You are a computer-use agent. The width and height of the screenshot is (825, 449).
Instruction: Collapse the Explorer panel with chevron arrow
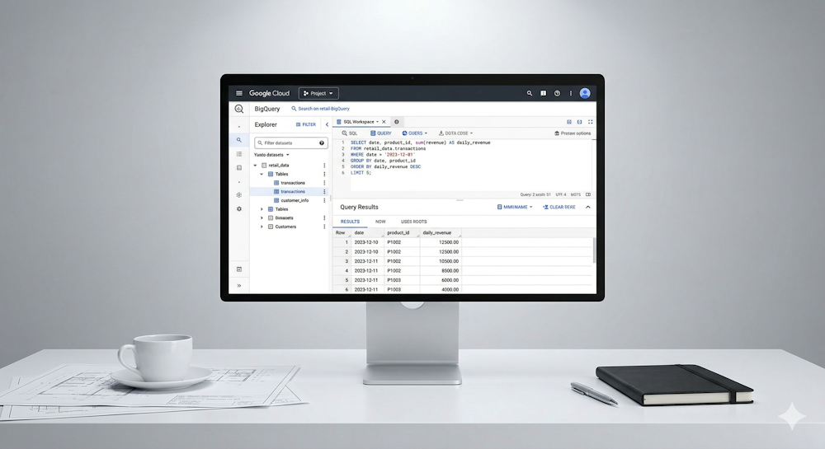[x=327, y=124]
